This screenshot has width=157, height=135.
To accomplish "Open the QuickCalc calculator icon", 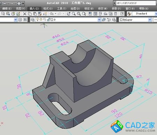I will [115, 14].
